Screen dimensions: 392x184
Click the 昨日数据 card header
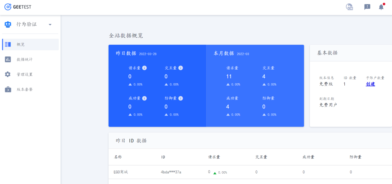click(x=126, y=53)
